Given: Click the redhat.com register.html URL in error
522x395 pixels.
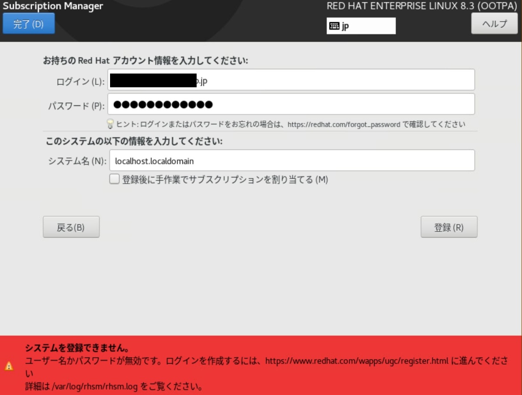Looking at the screenshot, I should (x=357, y=361).
